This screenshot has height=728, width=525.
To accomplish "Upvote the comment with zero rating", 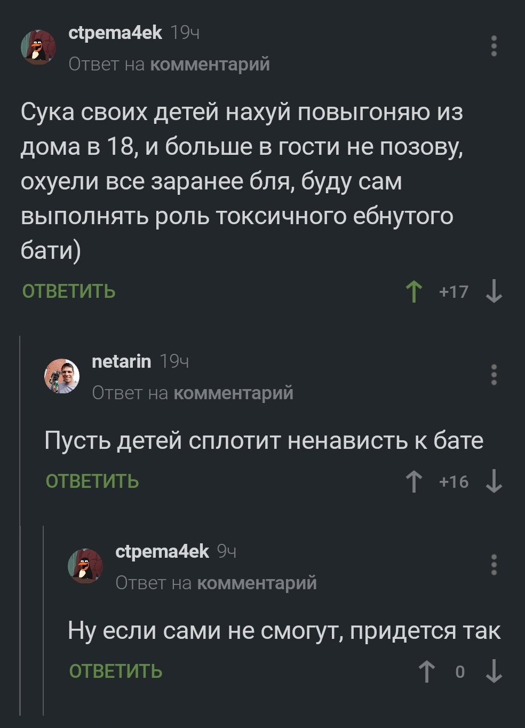I will 426,671.
